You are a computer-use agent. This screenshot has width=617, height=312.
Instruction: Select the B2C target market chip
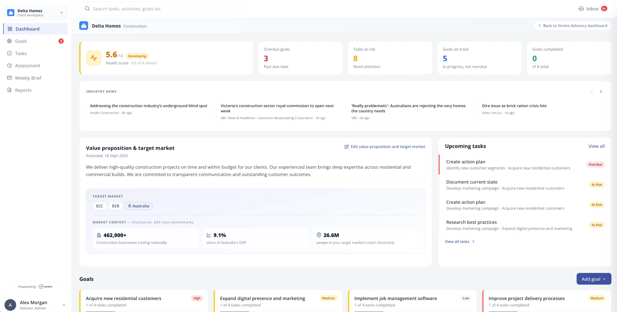100,206
